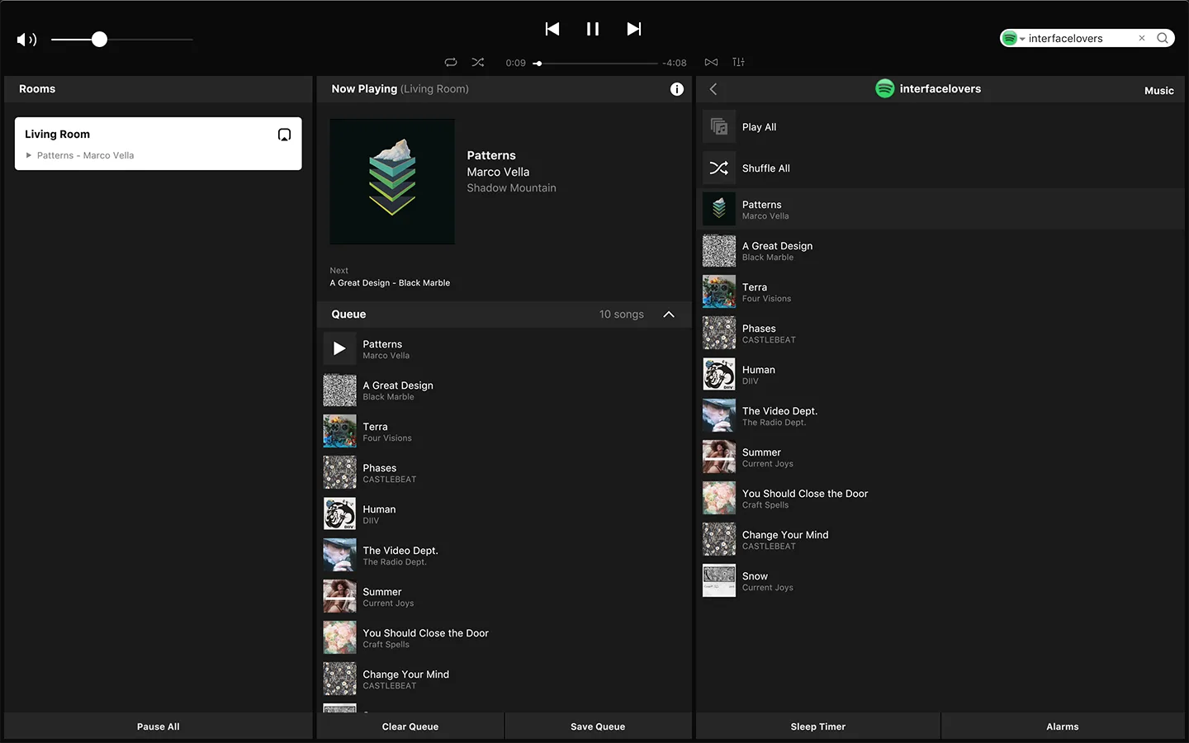Go back with the left chevron
The width and height of the screenshot is (1189, 743).
pos(713,89)
